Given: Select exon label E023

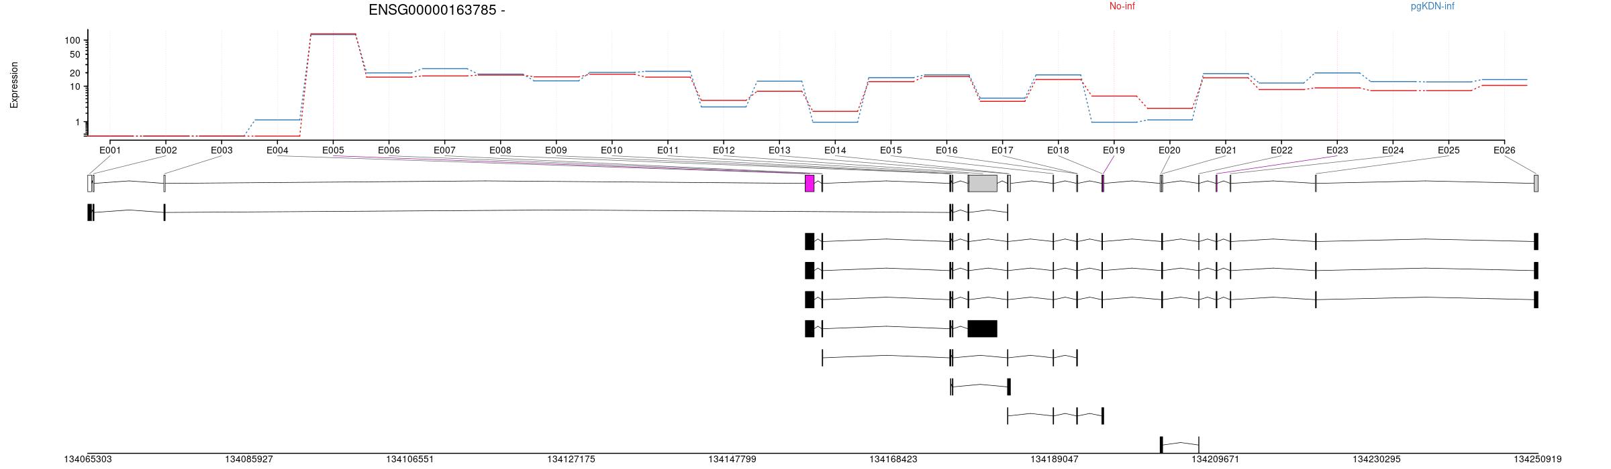Looking at the screenshot, I should (x=1337, y=151).
